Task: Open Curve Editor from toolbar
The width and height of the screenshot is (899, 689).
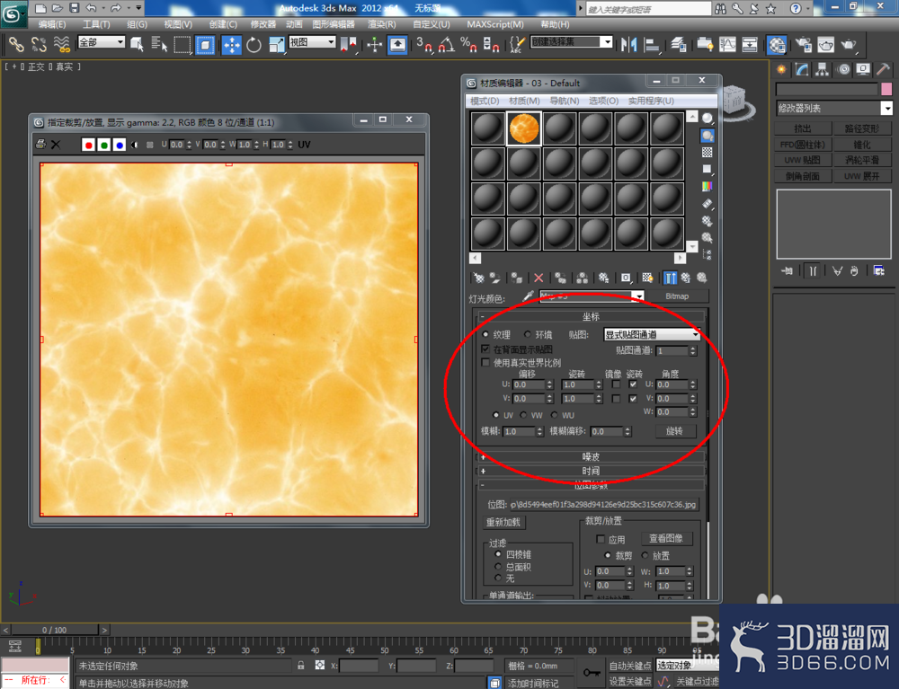Action: (x=727, y=45)
